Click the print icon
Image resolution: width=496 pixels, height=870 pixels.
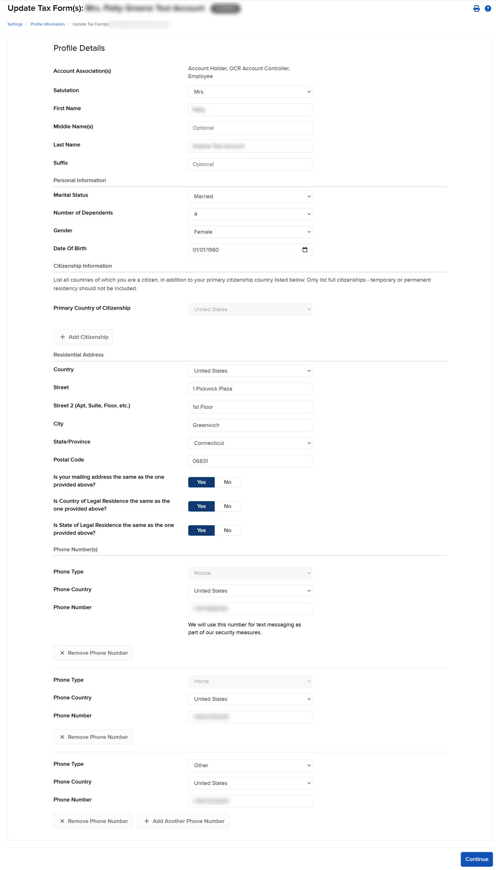coord(477,8)
